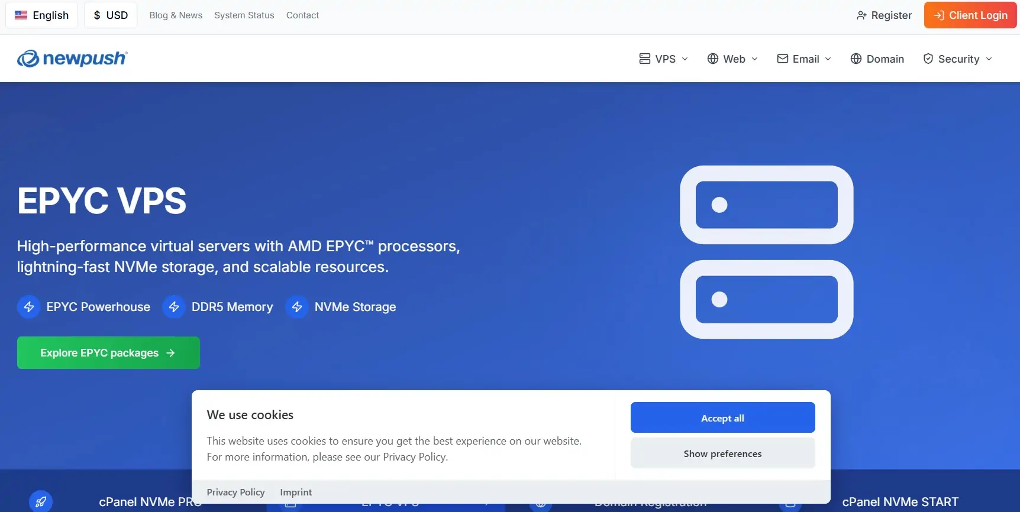1020x512 pixels.
Task: Click the lightning icon next to NVMe Storage
Action: point(297,307)
